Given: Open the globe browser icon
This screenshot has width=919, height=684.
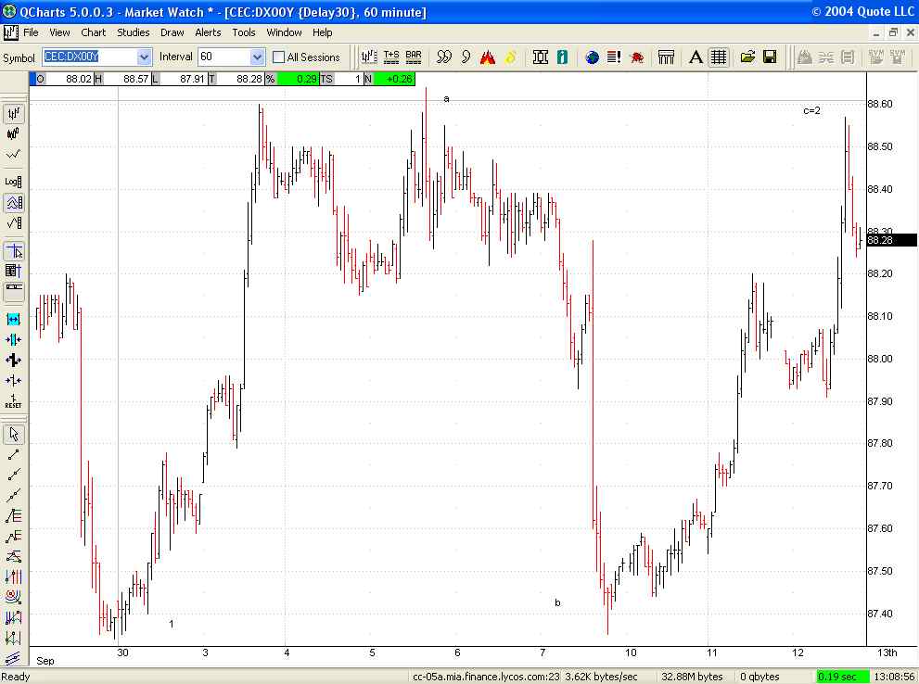Looking at the screenshot, I should 593,57.
